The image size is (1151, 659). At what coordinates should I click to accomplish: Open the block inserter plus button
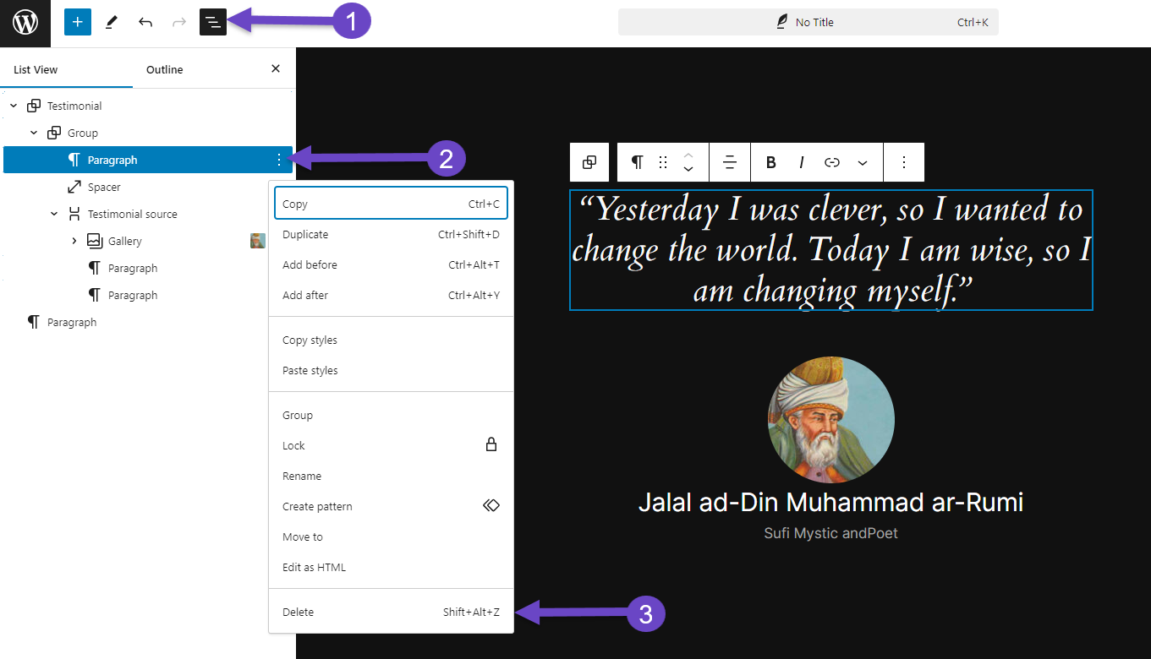tap(77, 23)
